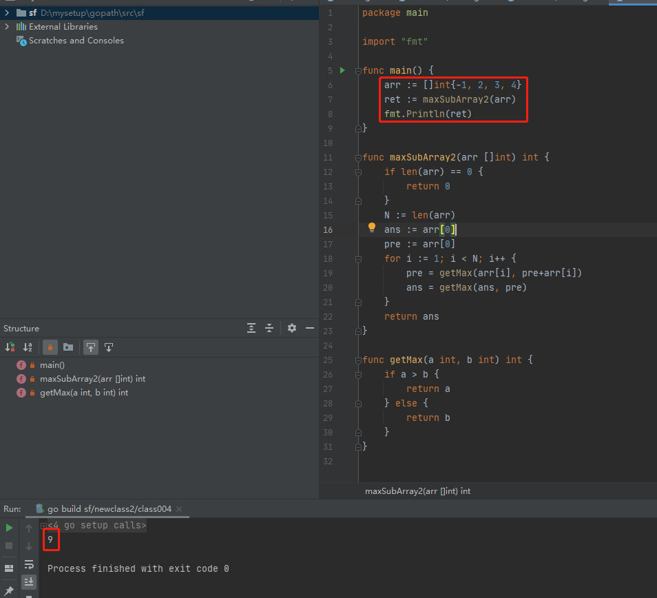Collapse func maxSubArray2 fold marker line 11
The width and height of the screenshot is (657, 598).
point(358,158)
